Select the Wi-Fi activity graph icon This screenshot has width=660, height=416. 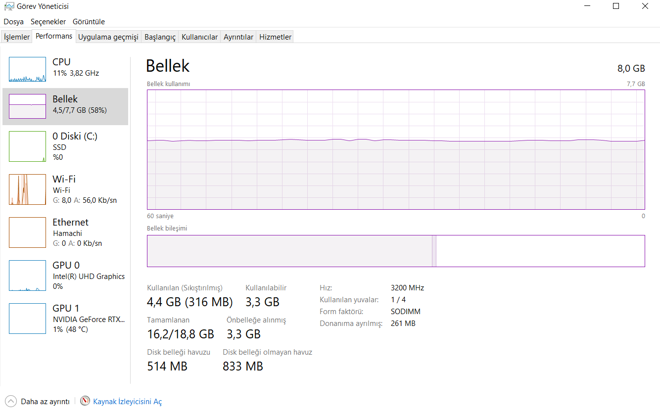(x=27, y=189)
